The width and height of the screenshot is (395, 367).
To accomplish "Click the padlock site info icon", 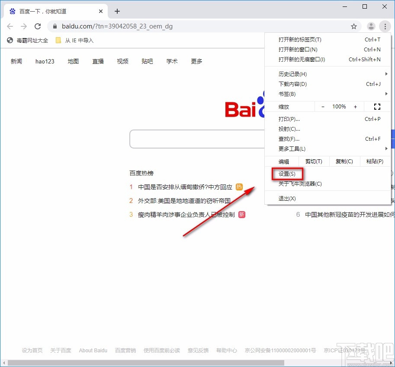I will coord(55,26).
